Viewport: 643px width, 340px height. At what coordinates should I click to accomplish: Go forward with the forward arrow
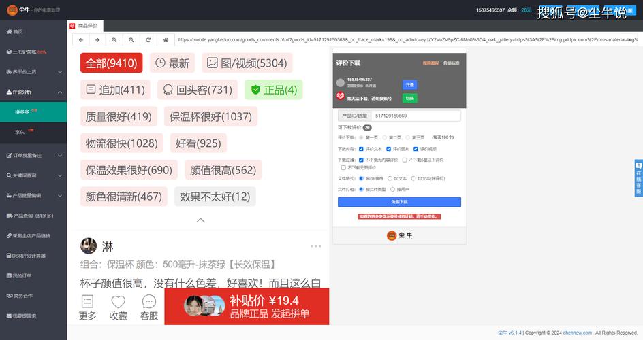[97, 40]
